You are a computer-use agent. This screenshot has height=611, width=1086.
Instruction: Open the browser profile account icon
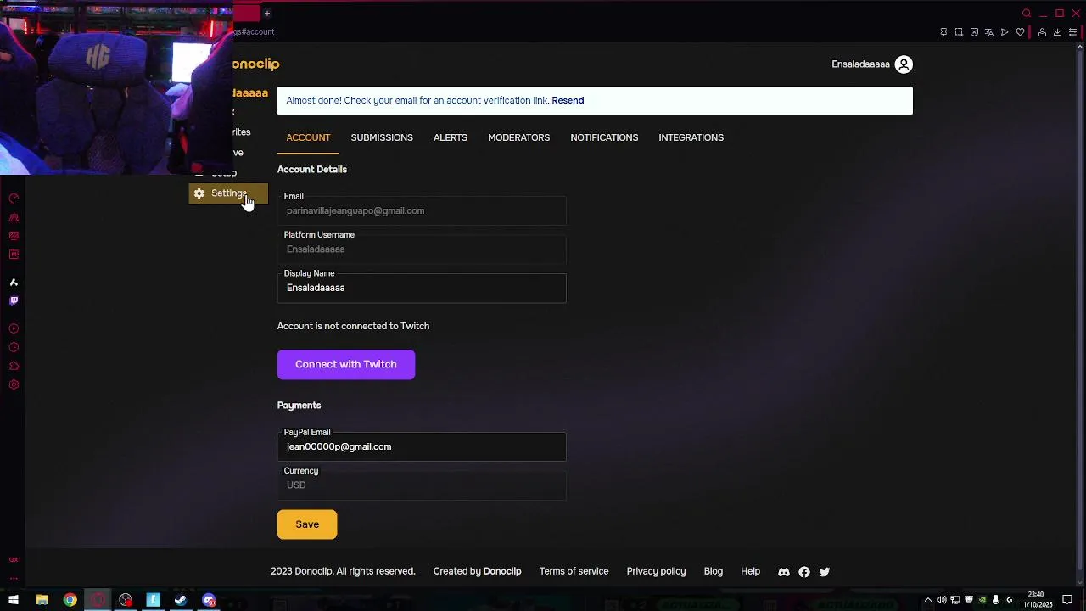tap(1042, 32)
